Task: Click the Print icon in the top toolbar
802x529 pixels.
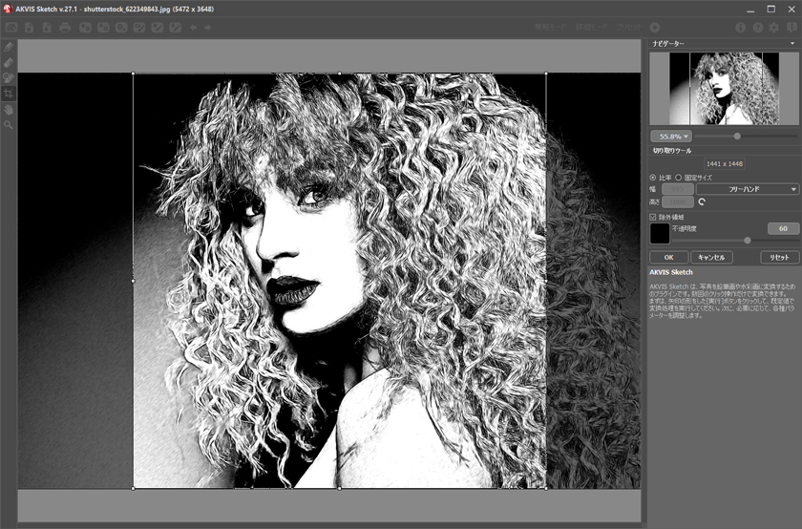Action: pyautogui.click(x=65, y=28)
